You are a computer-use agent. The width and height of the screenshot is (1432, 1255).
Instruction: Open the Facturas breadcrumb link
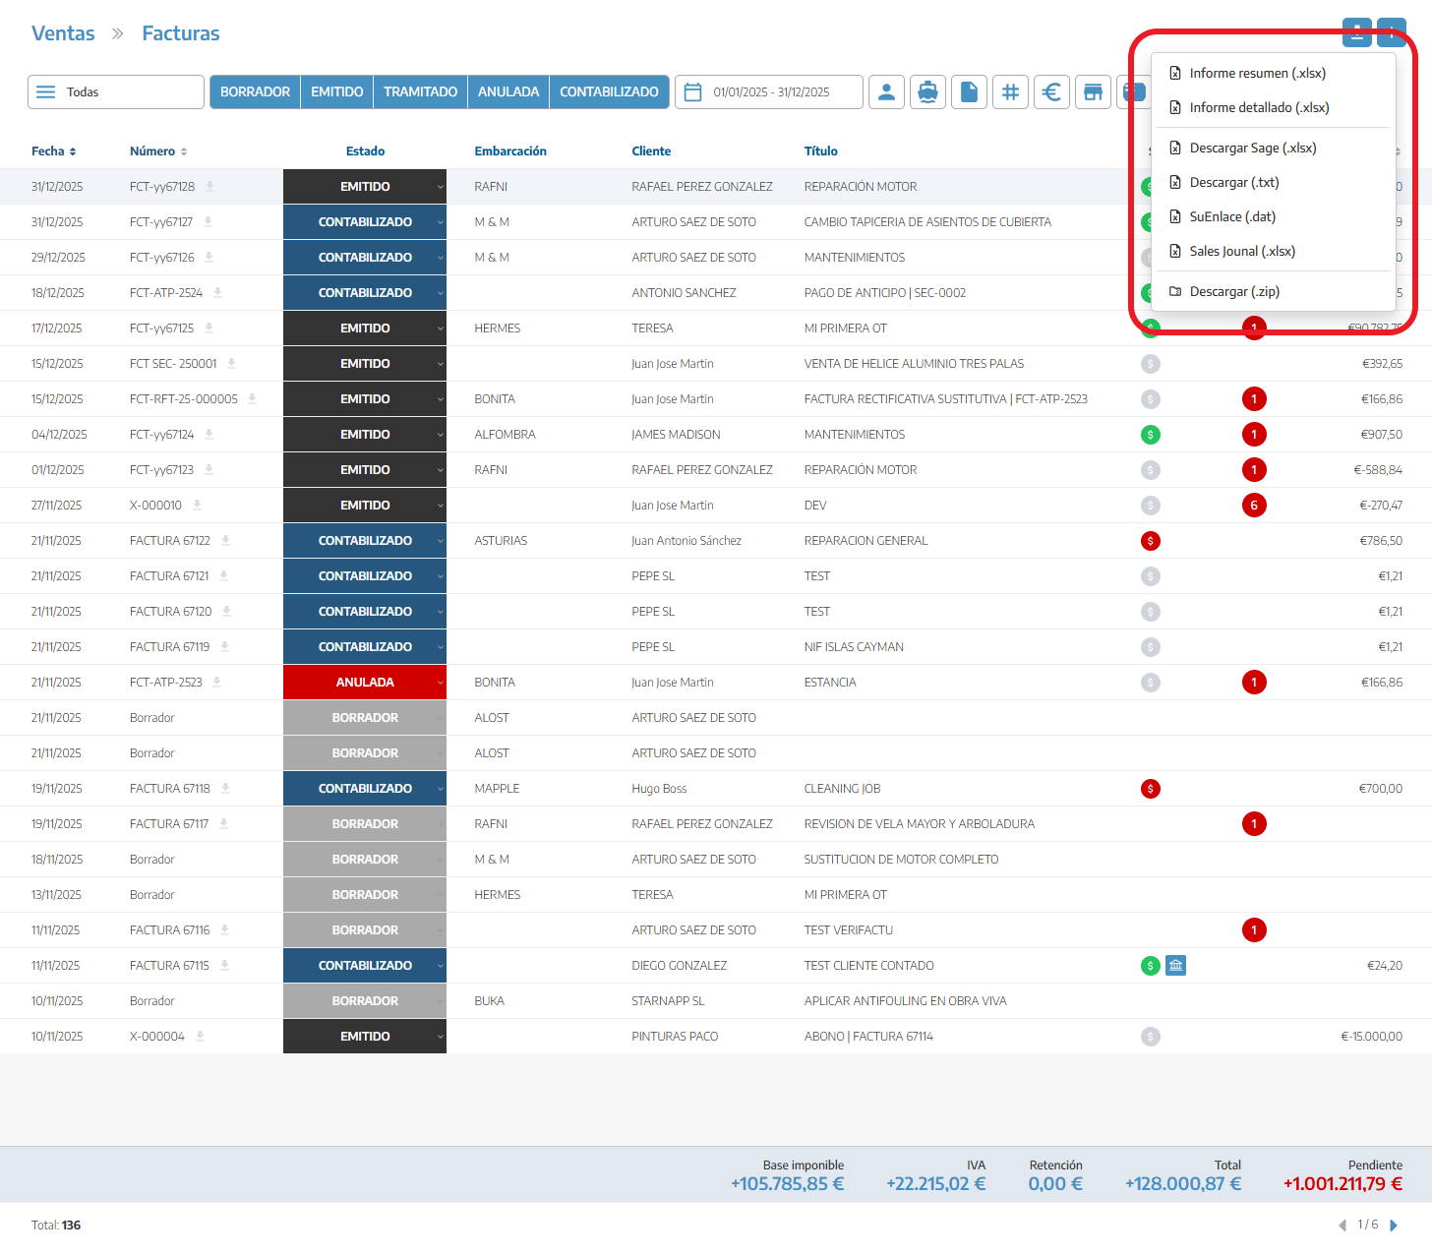(181, 33)
